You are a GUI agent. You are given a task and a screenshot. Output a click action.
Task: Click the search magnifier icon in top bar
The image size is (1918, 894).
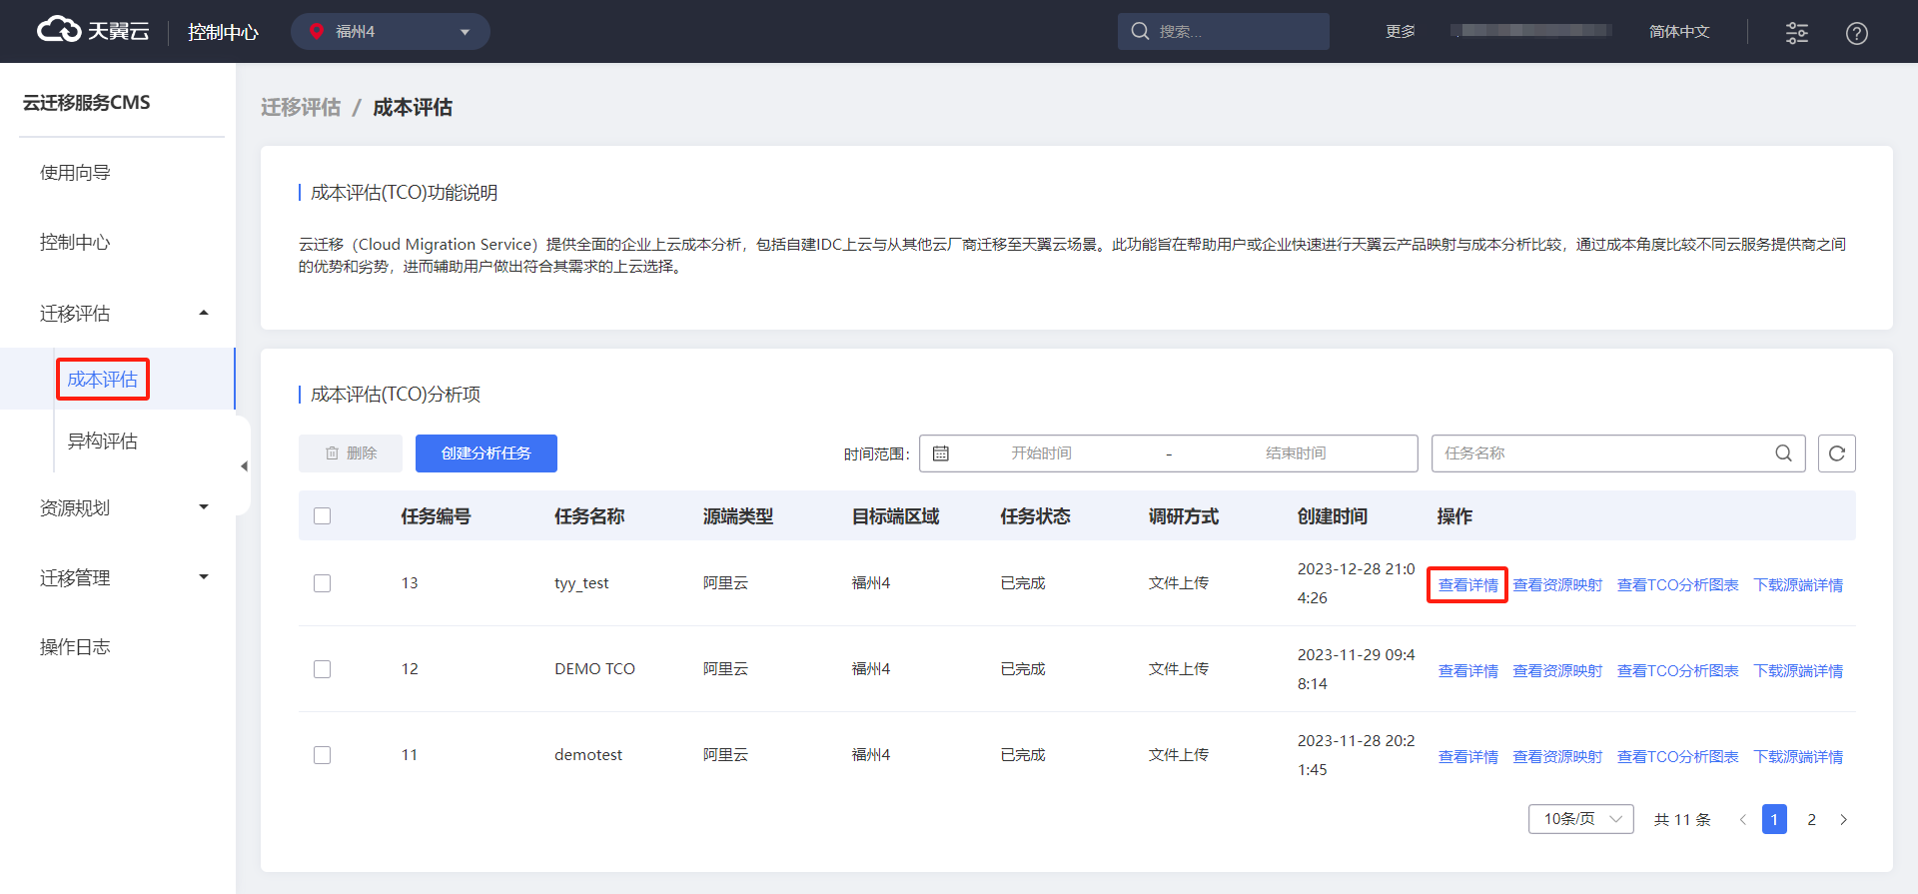[1140, 31]
